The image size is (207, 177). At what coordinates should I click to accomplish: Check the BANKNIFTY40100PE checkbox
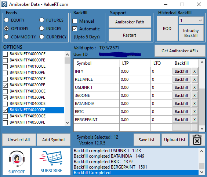5,73
